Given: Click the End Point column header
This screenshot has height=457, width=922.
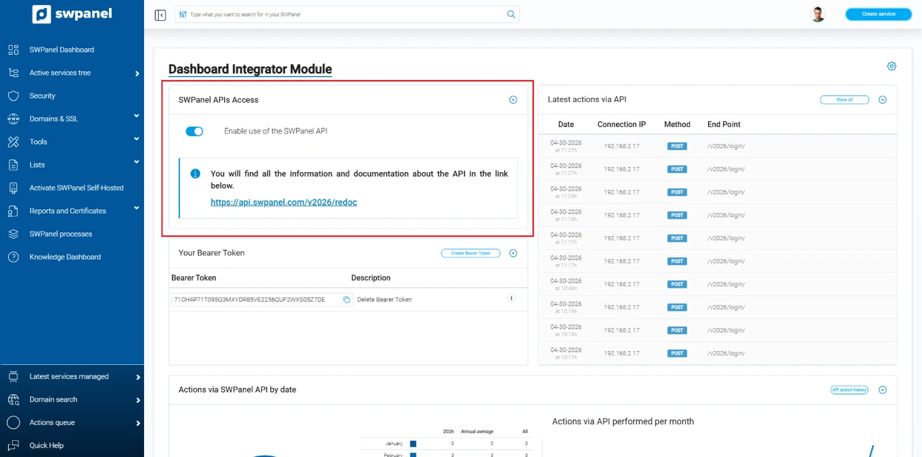Looking at the screenshot, I should pos(724,124).
